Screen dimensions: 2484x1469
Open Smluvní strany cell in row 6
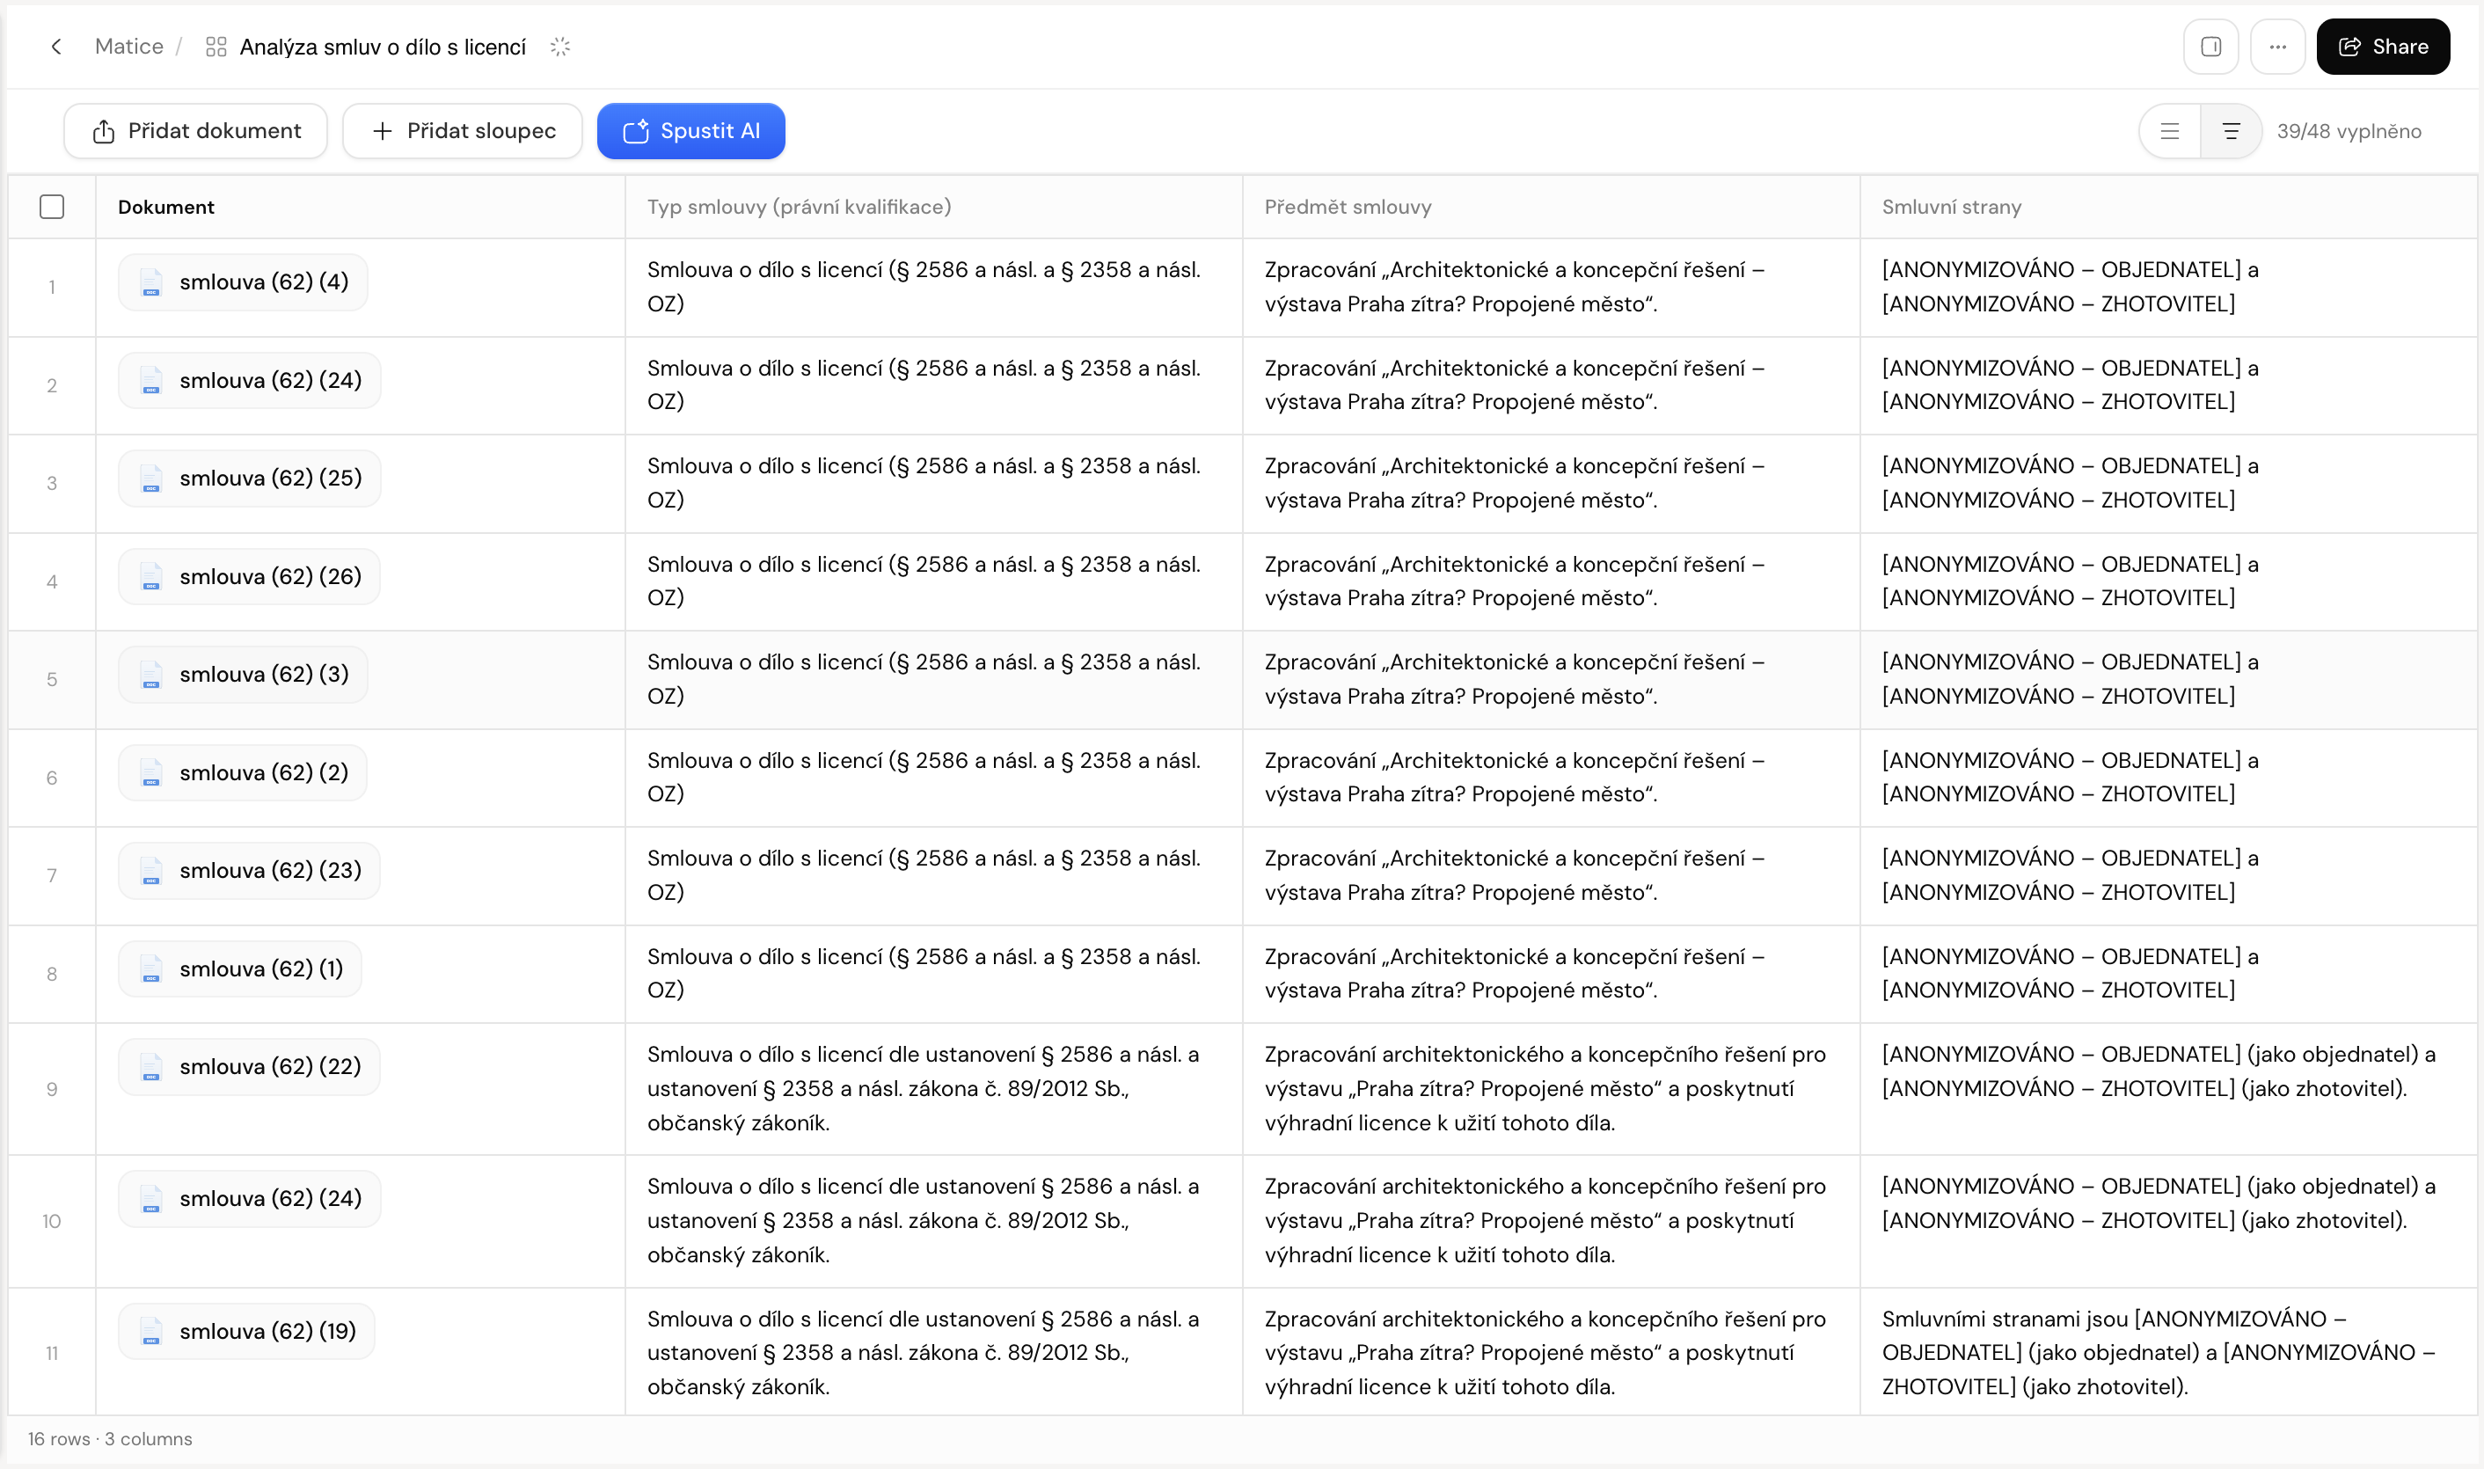[x=2168, y=777]
